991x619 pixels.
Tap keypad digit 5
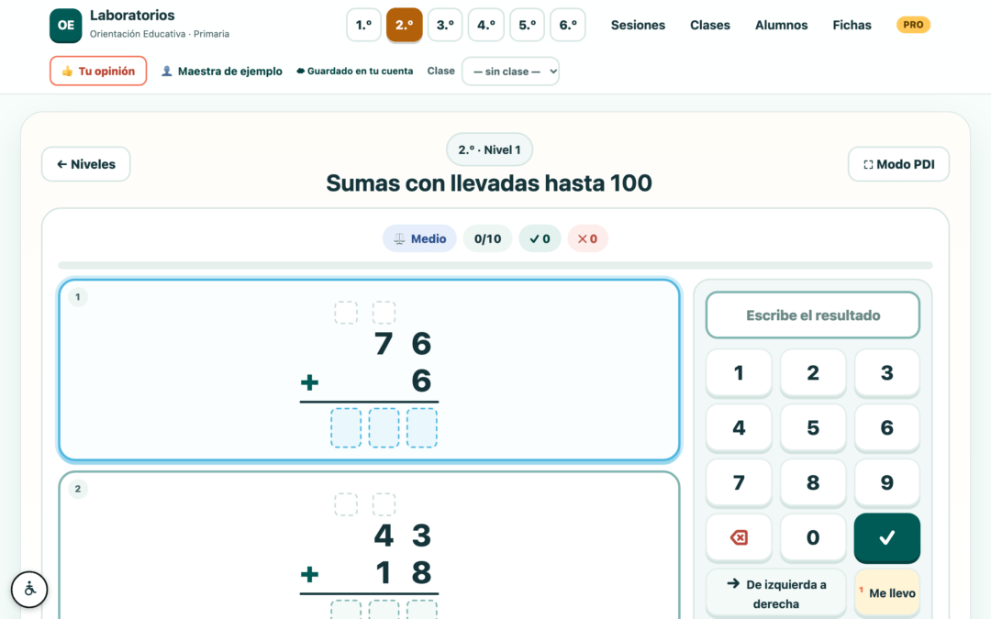pyautogui.click(x=813, y=427)
